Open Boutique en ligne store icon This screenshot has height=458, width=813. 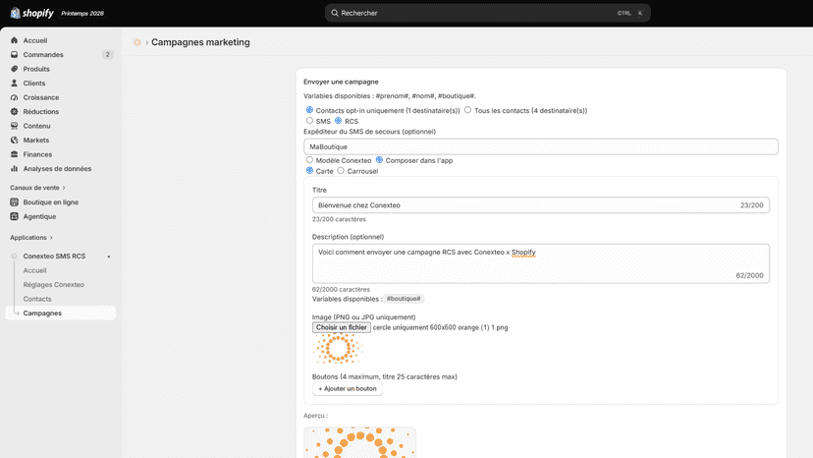click(x=15, y=202)
